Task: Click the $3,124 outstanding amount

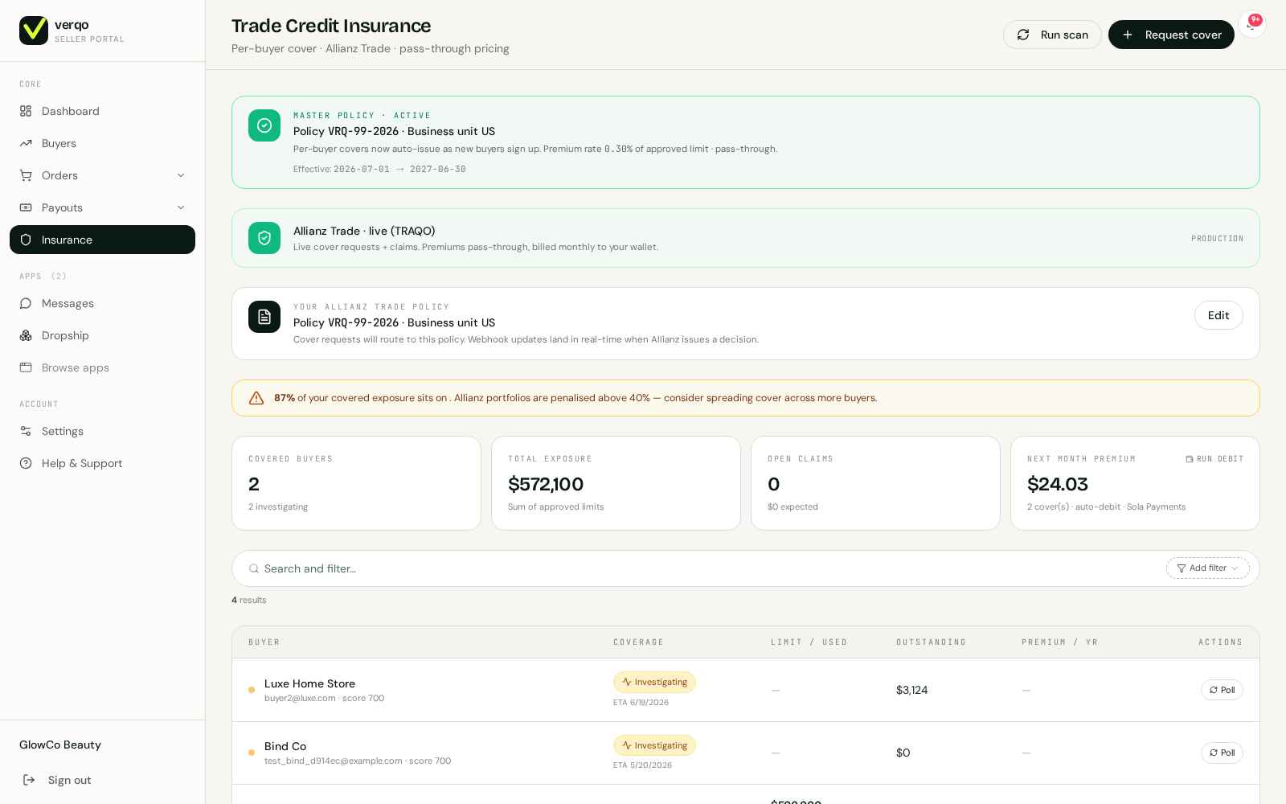Action: (x=912, y=690)
